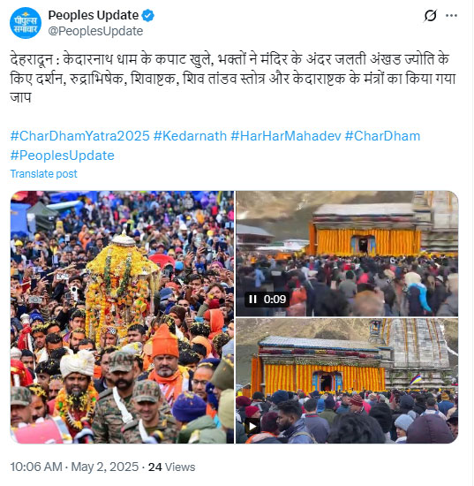This screenshot has width=474, height=486.
Task: Pause the playing video at 0:09
Action: (253, 300)
